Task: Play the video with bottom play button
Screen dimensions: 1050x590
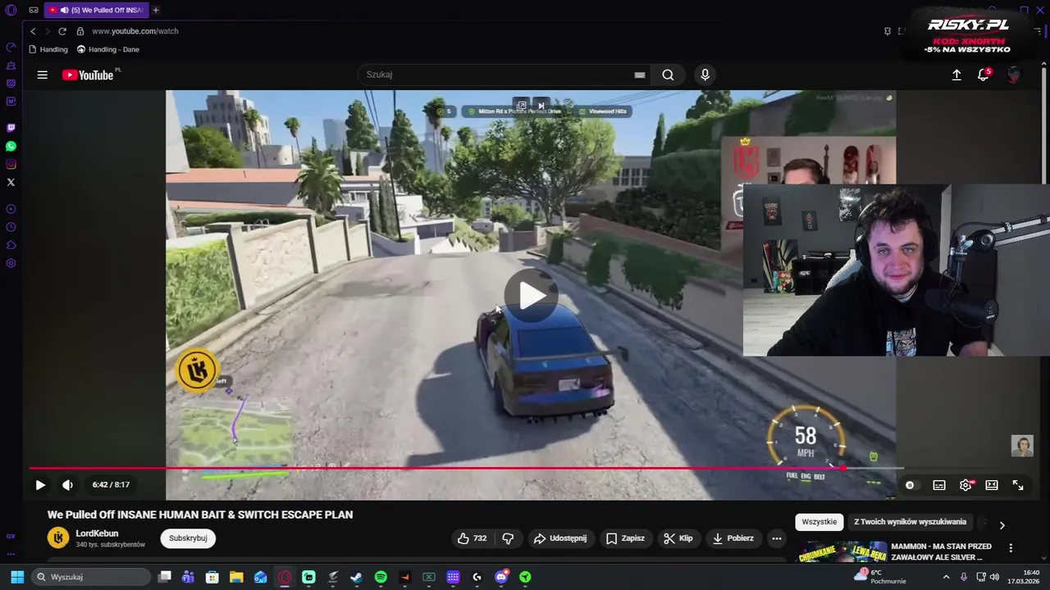Action: pos(40,484)
